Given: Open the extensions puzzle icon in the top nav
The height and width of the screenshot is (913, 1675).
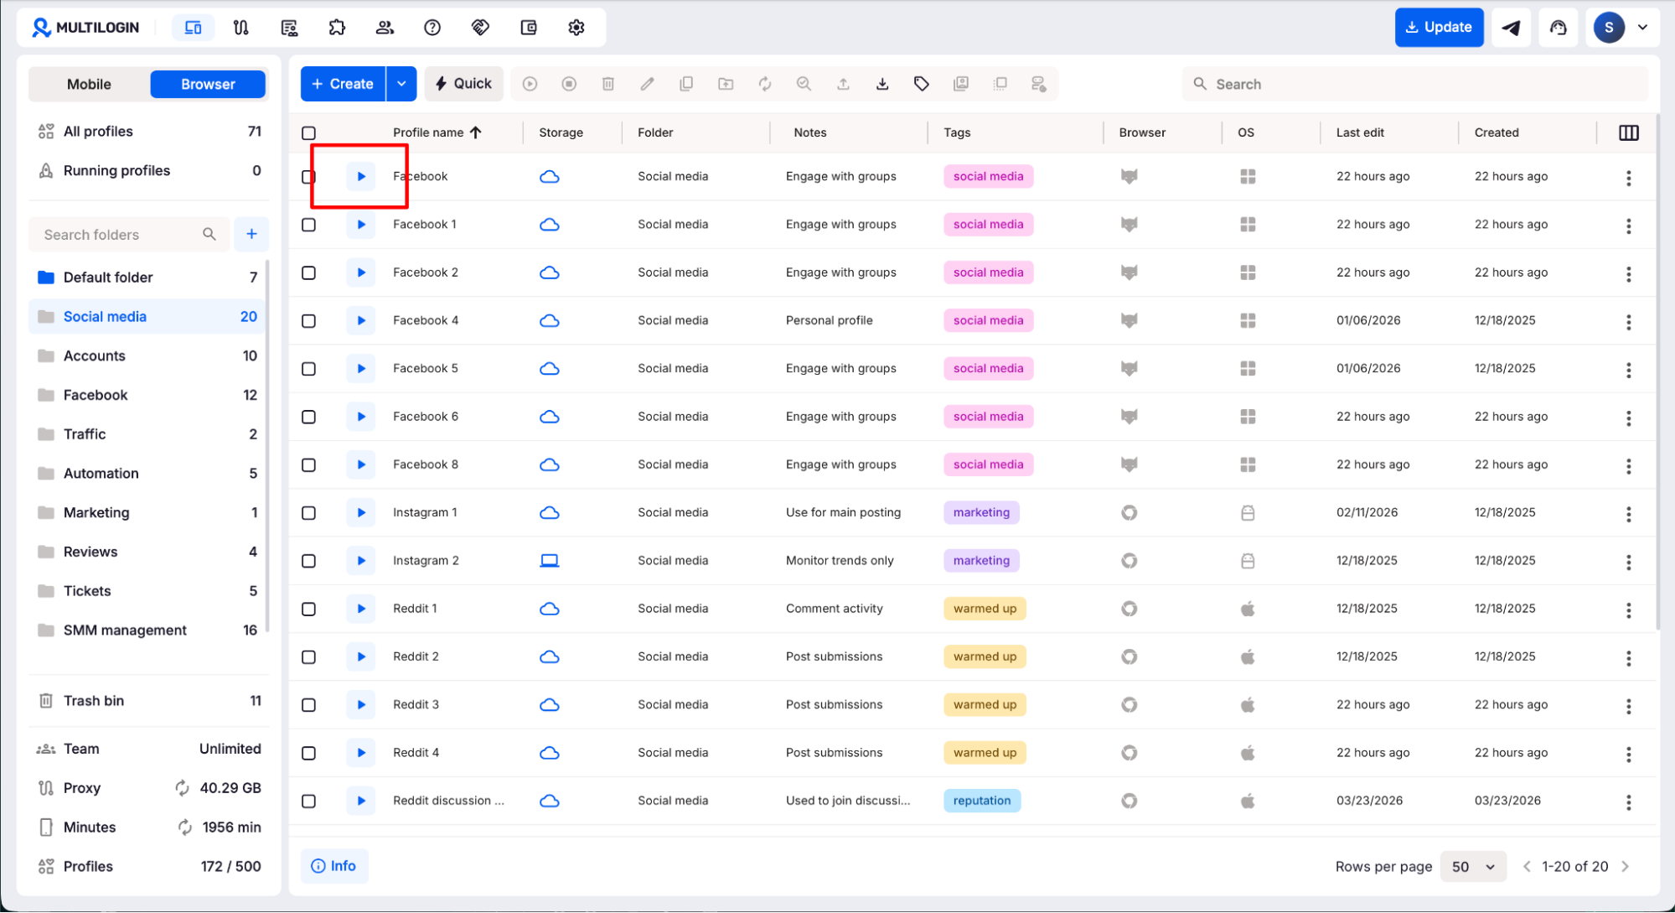Looking at the screenshot, I should pyautogui.click(x=337, y=28).
